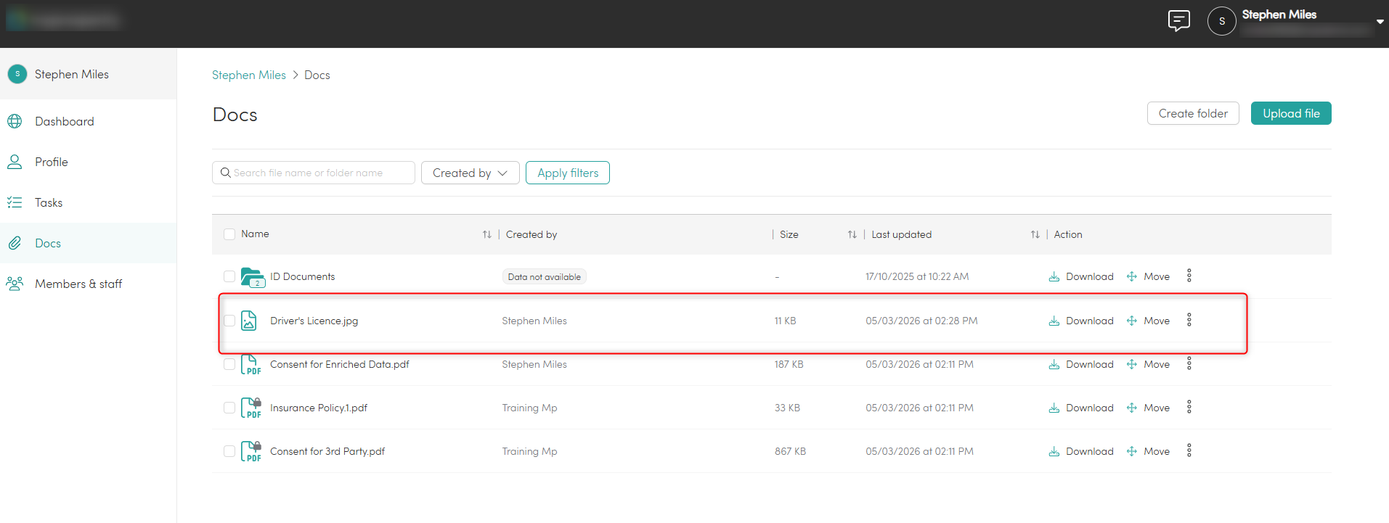1389x523 pixels.
Task: Download Driver's Licence.jpg
Action: [1081, 321]
